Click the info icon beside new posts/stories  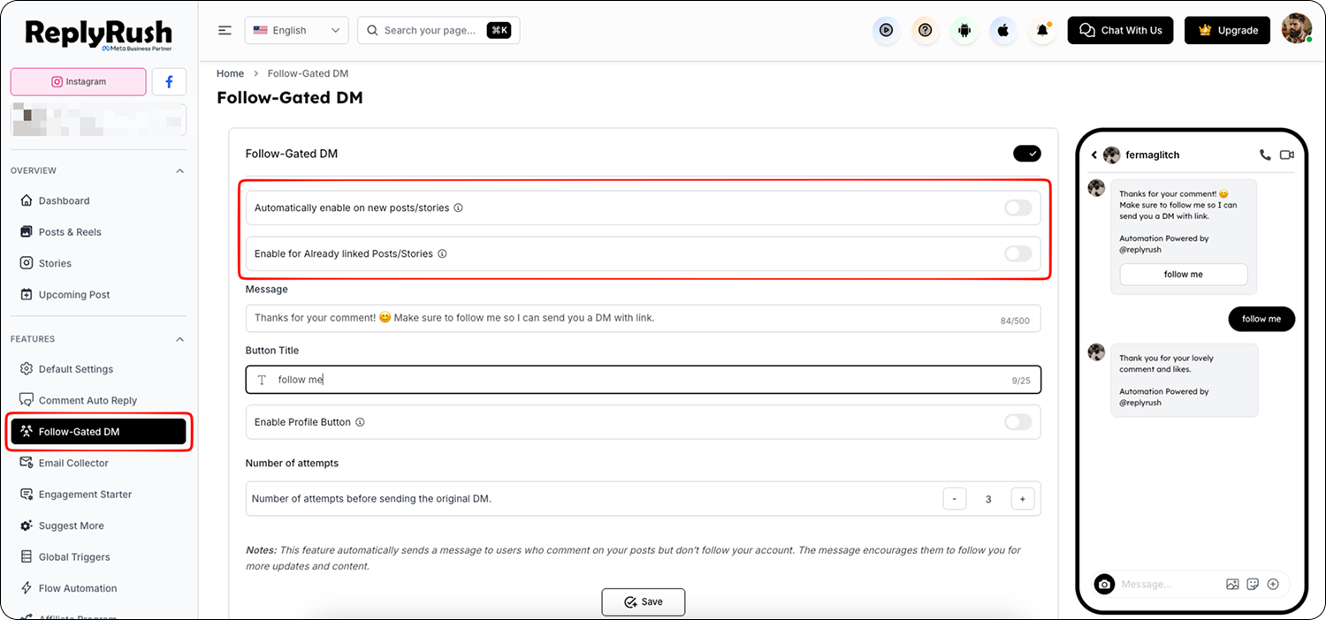[x=459, y=208]
